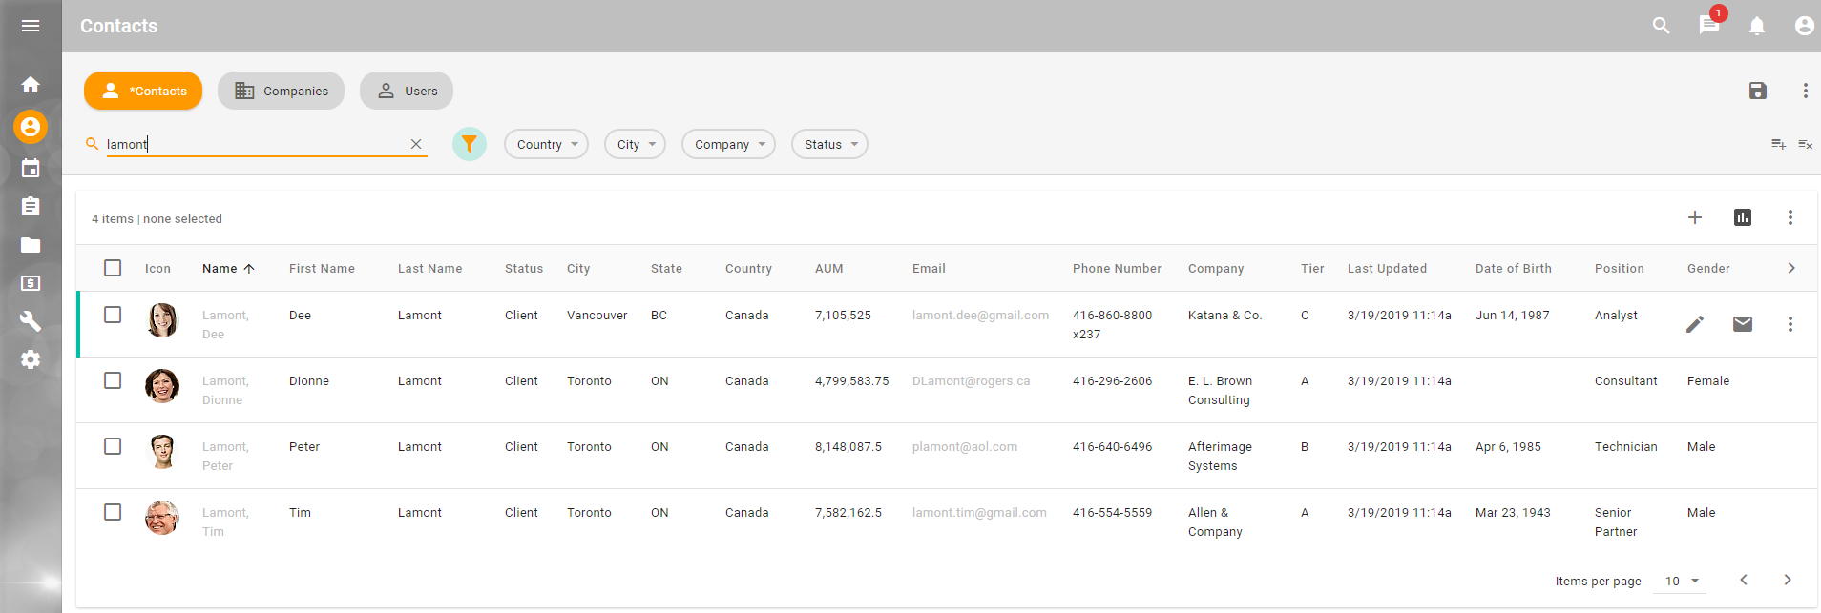The height and width of the screenshot is (613, 1821).
Task: Open the calendar icon in sidebar
Action: tap(31, 169)
